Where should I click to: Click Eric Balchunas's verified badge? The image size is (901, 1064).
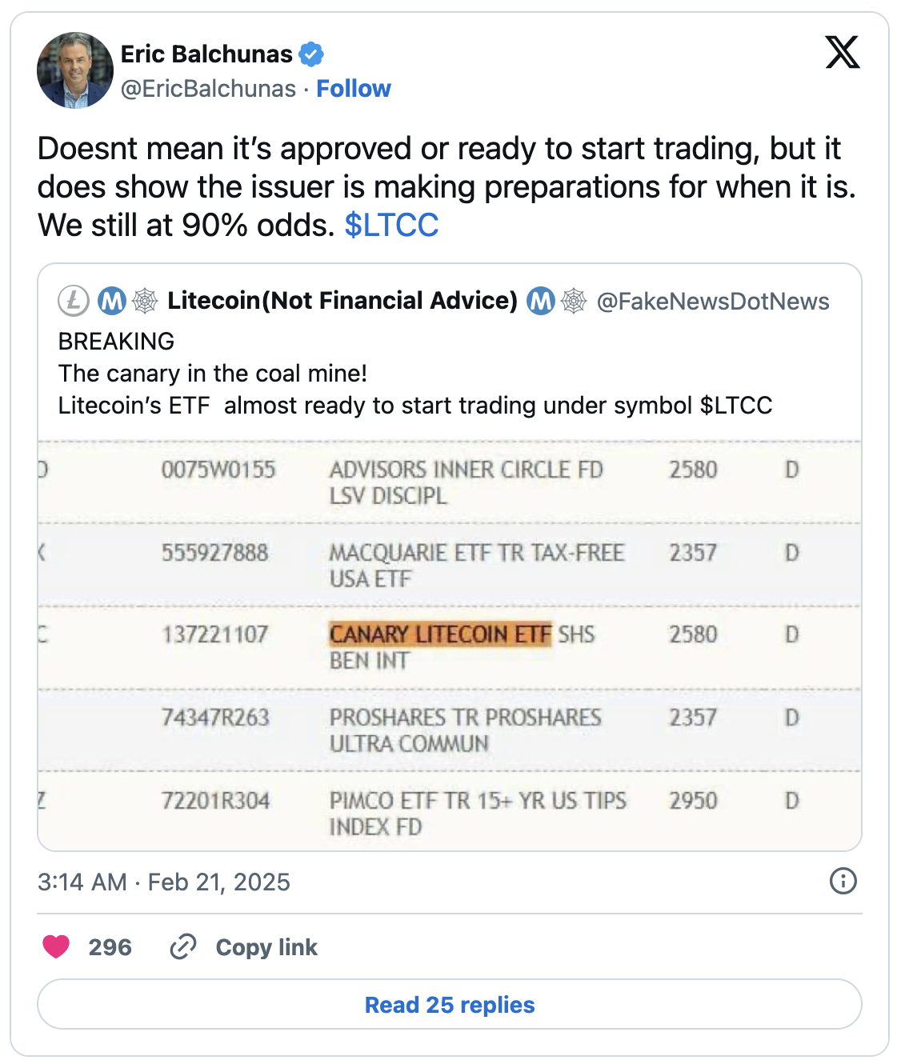tap(312, 54)
